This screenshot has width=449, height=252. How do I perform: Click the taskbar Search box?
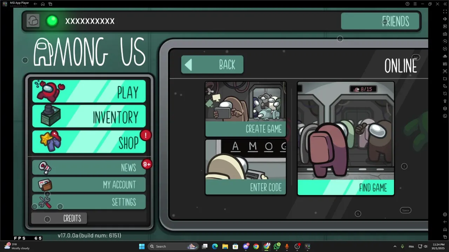pos(173,246)
